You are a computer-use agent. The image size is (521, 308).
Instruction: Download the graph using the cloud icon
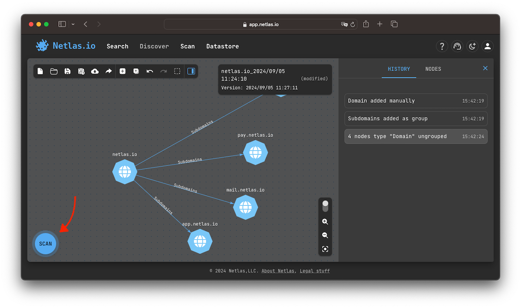coord(95,71)
